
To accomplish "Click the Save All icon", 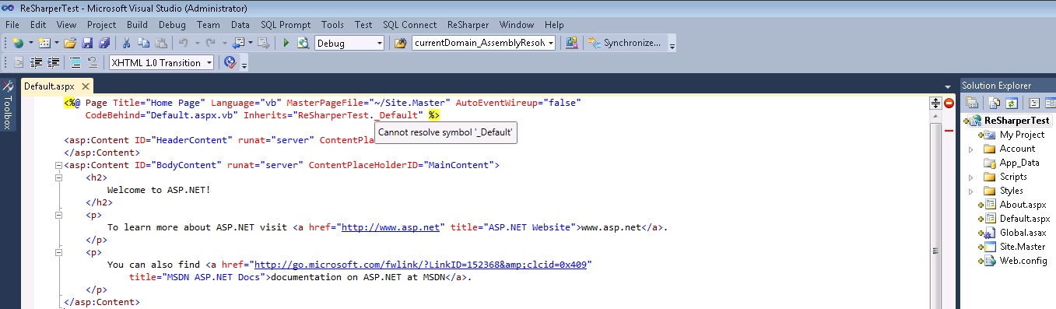I will pos(104,43).
